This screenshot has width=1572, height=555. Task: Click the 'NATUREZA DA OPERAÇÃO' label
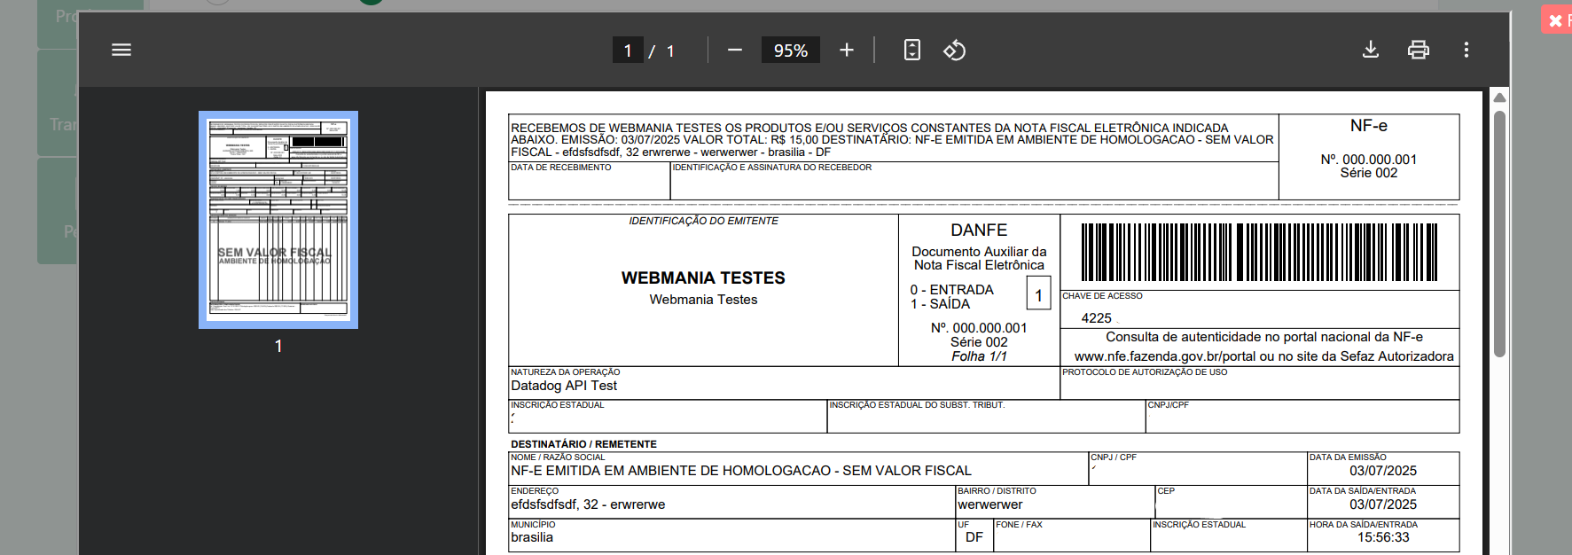pyautogui.click(x=565, y=372)
